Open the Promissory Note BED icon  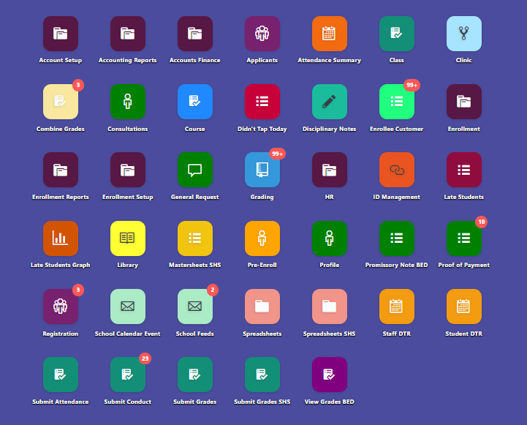397,238
